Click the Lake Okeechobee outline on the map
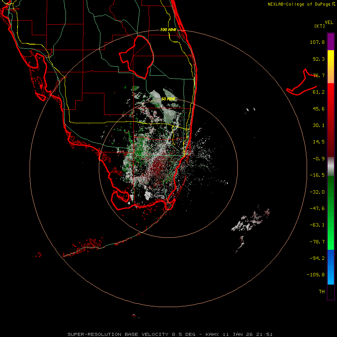This screenshot has height=337, width=337. (x=137, y=57)
